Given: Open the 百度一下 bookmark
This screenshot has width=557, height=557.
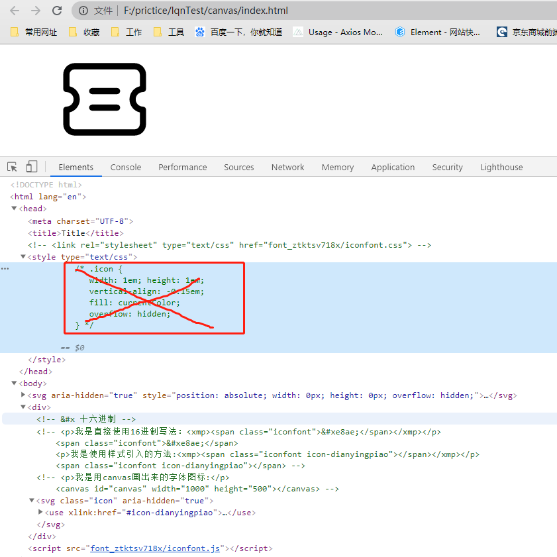Looking at the screenshot, I should pyautogui.click(x=238, y=32).
